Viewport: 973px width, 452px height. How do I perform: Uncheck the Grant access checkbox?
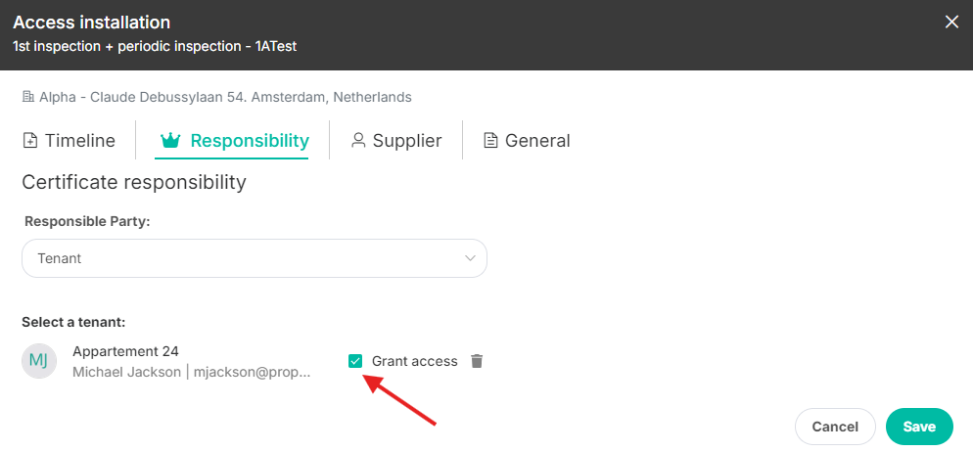tap(355, 361)
